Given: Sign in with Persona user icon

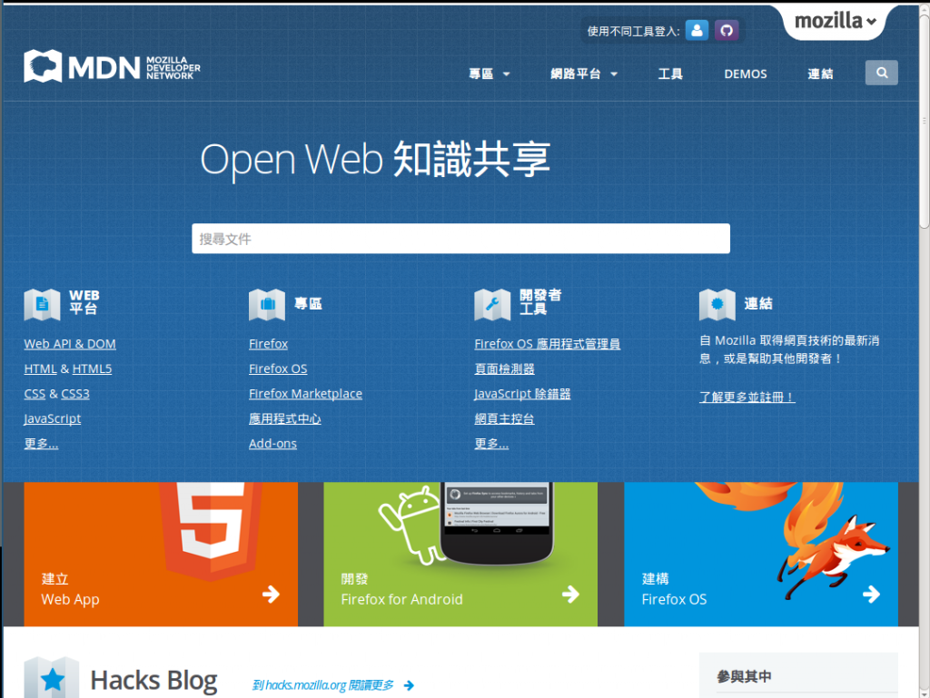Looking at the screenshot, I should click(697, 30).
